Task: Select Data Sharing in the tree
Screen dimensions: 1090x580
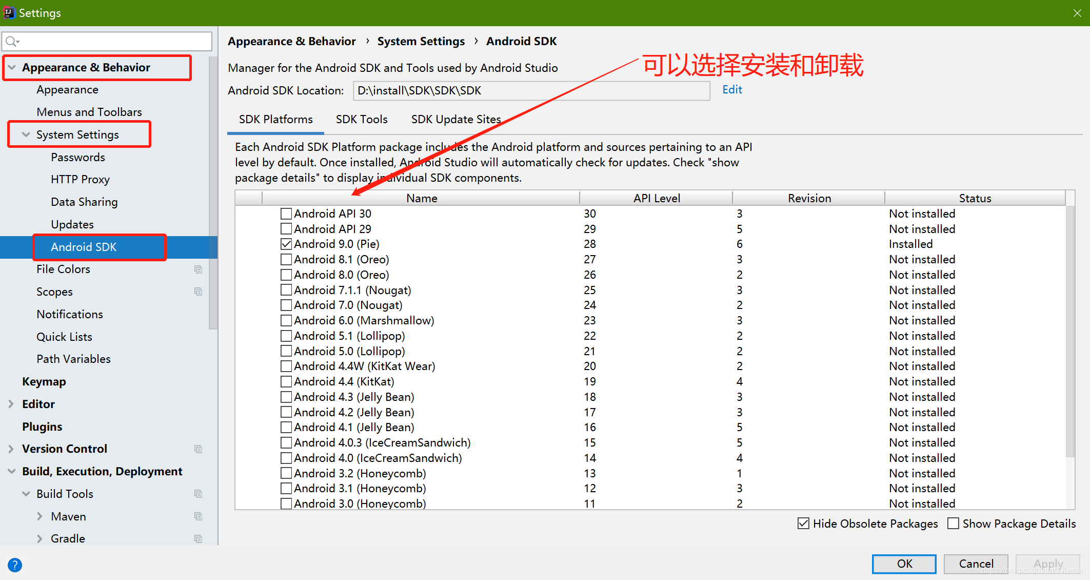Action: point(84,202)
